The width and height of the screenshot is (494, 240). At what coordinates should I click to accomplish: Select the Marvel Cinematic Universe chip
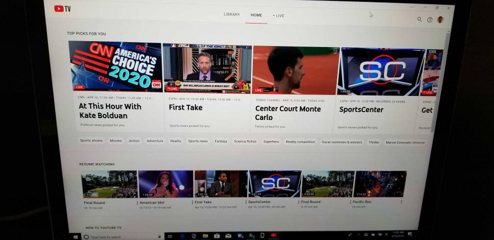pos(405,143)
